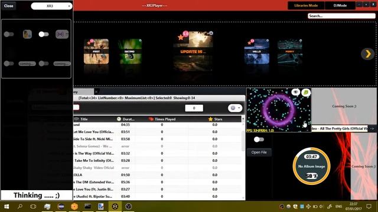This screenshot has height=212, width=378.
Task: Open the OBS taskbar icon
Action: click(x=129, y=207)
